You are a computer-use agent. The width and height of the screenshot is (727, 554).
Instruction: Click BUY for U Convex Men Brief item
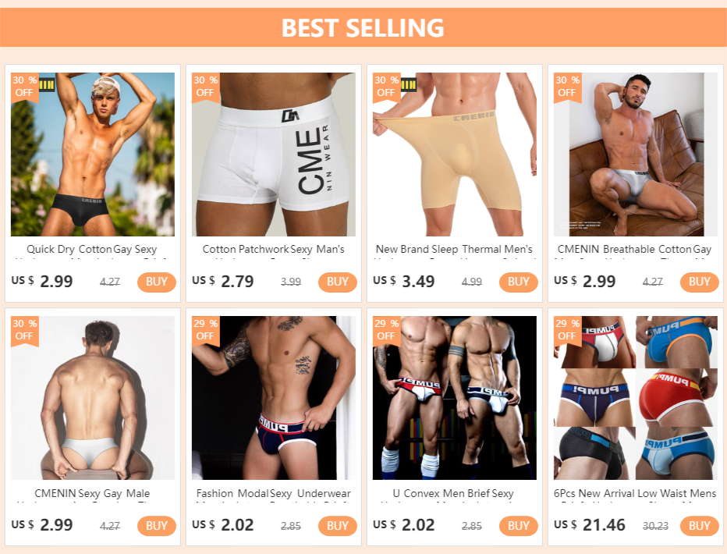coord(519,526)
